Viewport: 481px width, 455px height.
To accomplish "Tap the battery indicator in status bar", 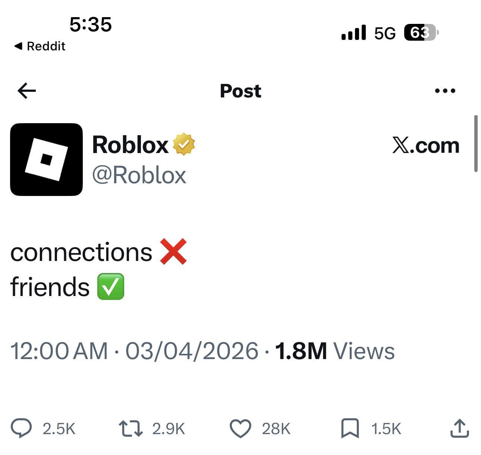I will tap(421, 33).
